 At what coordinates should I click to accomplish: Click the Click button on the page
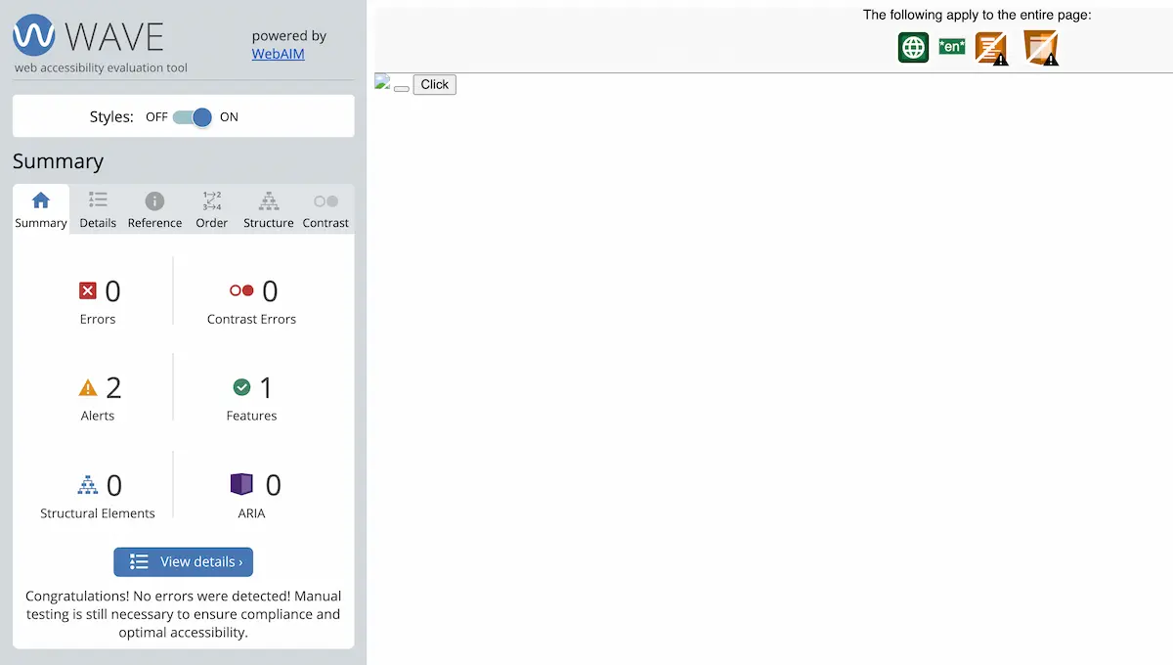[x=434, y=84]
